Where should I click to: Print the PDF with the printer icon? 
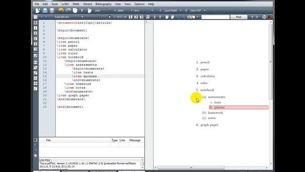[264, 17]
